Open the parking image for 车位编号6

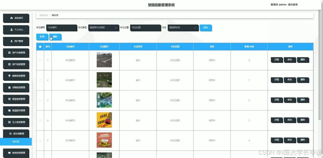click(x=104, y=100)
